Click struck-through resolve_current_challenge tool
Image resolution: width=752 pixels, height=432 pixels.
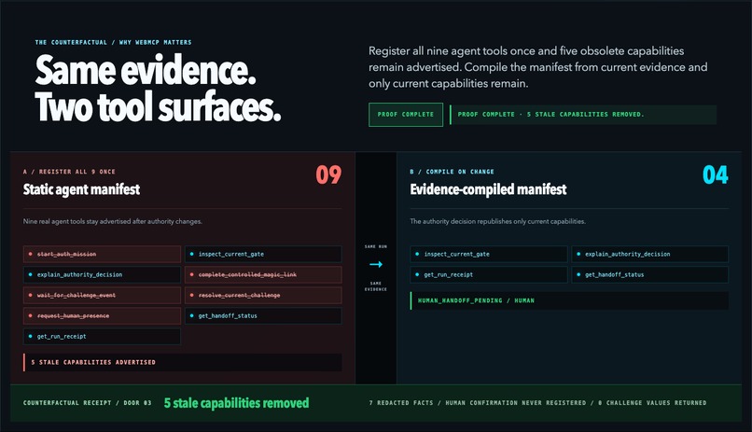(263, 296)
